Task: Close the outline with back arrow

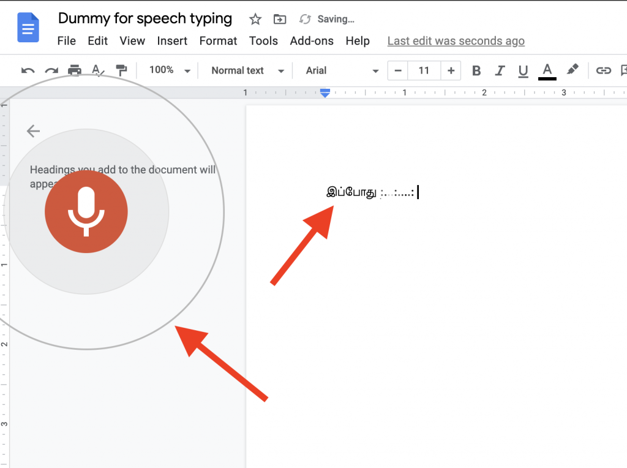Action: [x=33, y=131]
